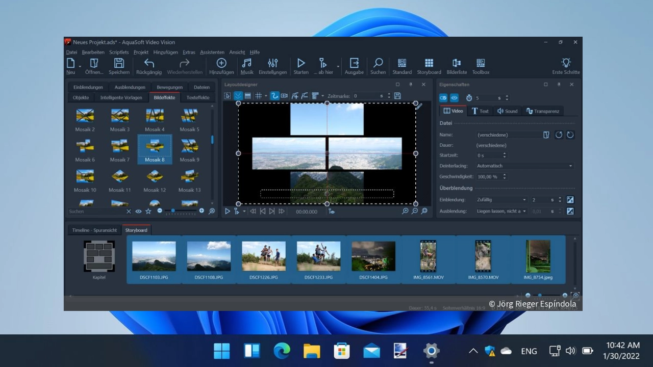The width and height of the screenshot is (653, 367).
Task: Select DSCF1226.JPG in the Storyboard
Action: tap(264, 260)
